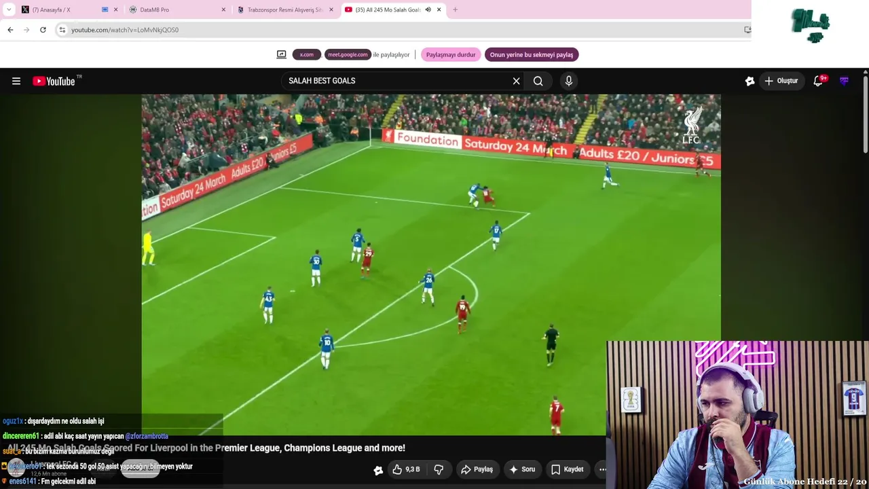Image resolution: width=869 pixels, height=489 pixels.
Task: Click the x.com sharing chip
Action: (307, 54)
